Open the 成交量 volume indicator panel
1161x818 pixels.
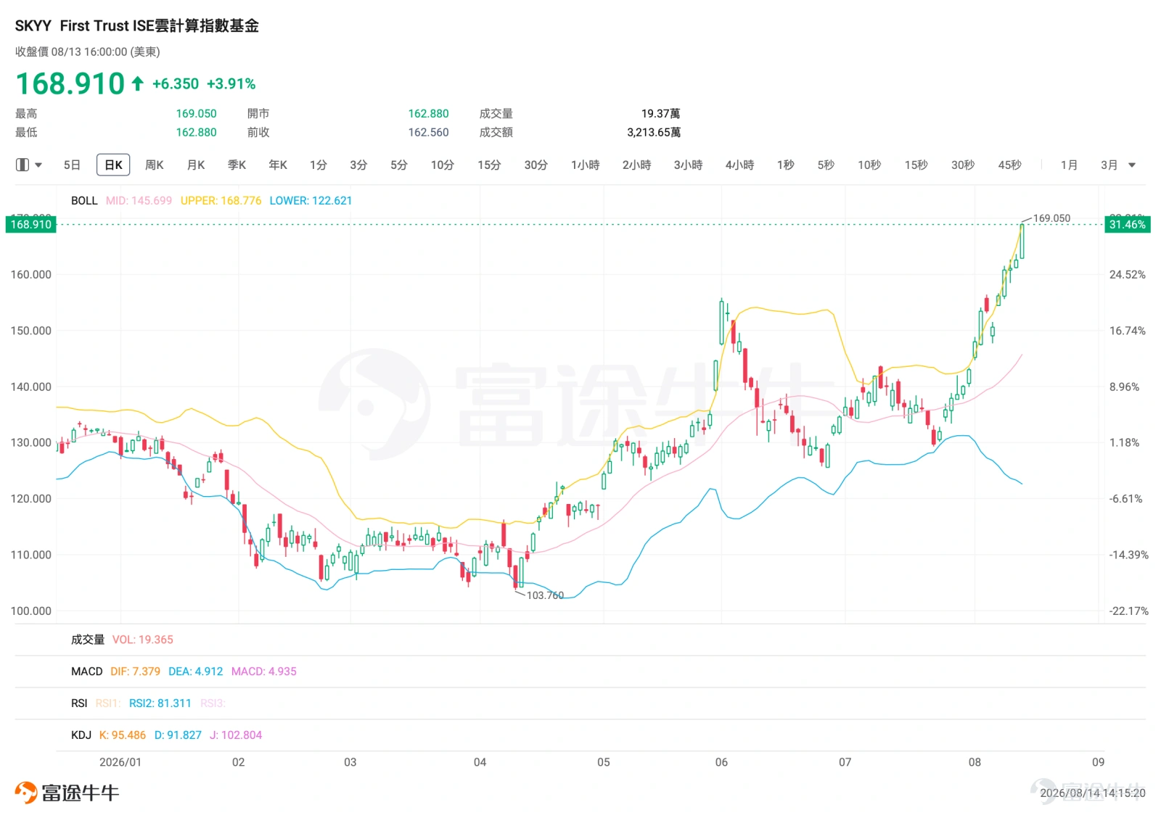(x=88, y=640)
